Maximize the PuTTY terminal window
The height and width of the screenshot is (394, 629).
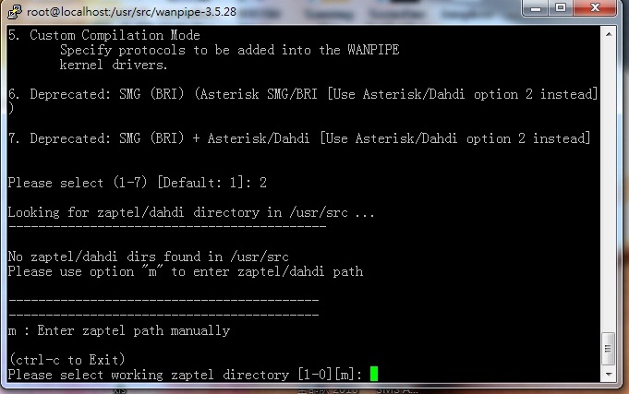click(561, 8)
